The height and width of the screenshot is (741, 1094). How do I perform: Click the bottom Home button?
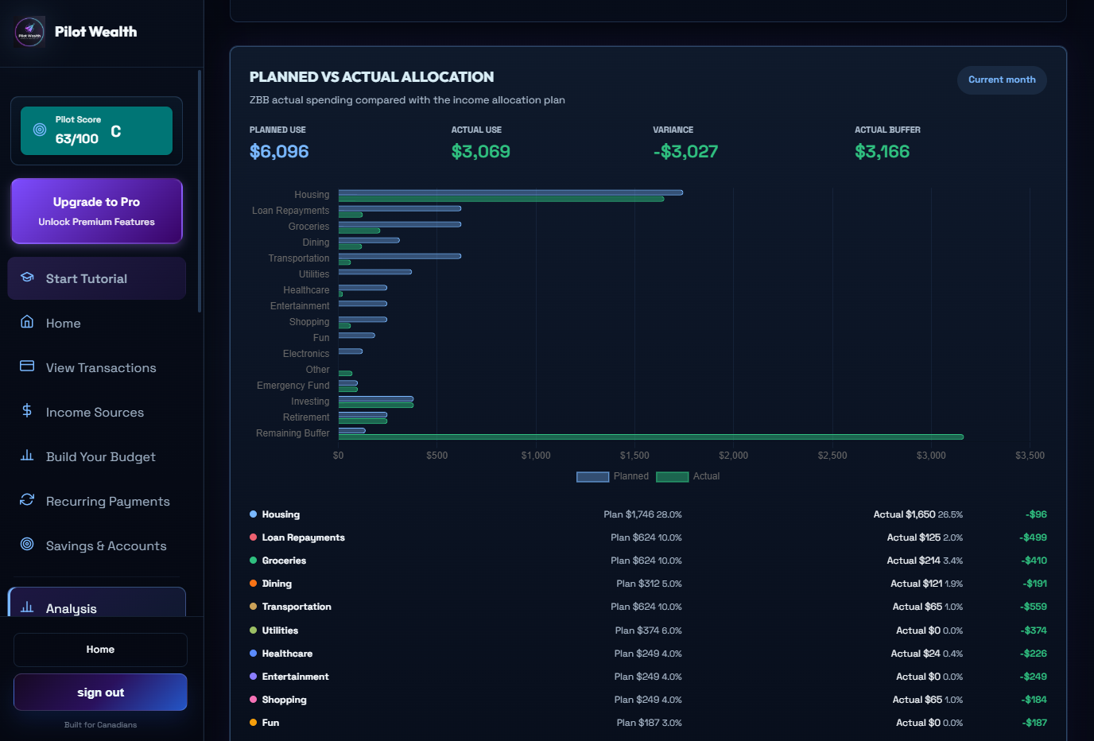100,650
